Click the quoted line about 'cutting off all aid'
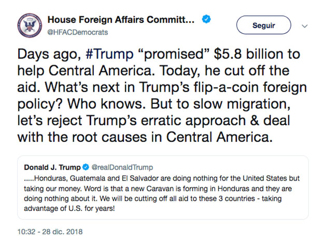The height and width of the screenshot is (240, 325). (x=153, y=199)
